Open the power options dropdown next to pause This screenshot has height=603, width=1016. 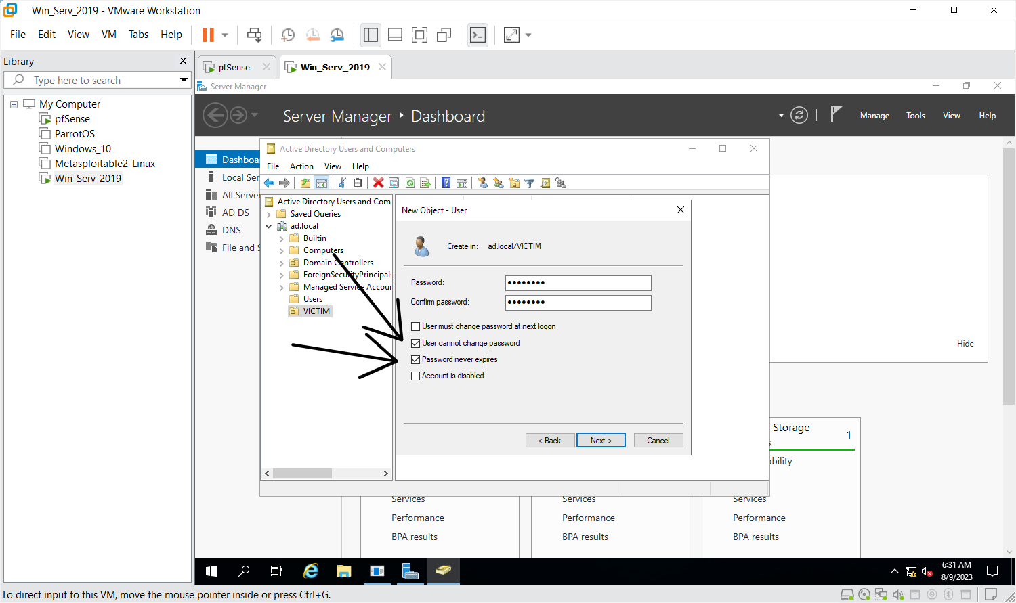click(x=225, y=35)
